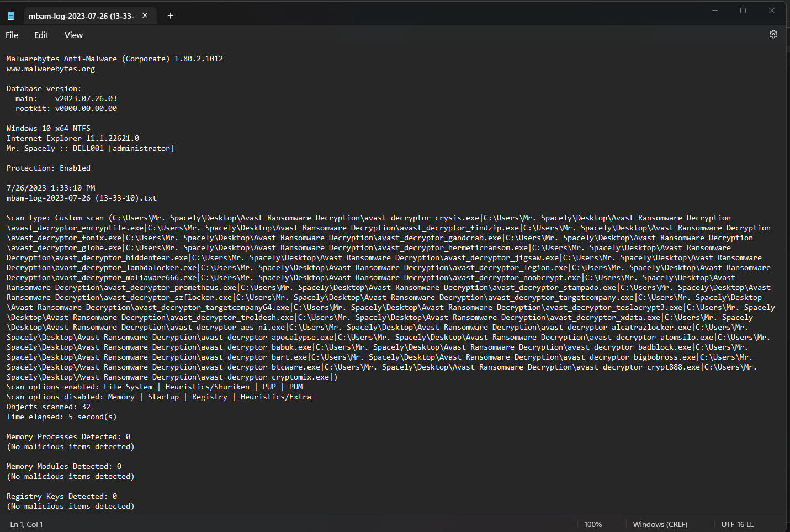
Task: Click the Notepad app icon in title bar
Action: 11,16
